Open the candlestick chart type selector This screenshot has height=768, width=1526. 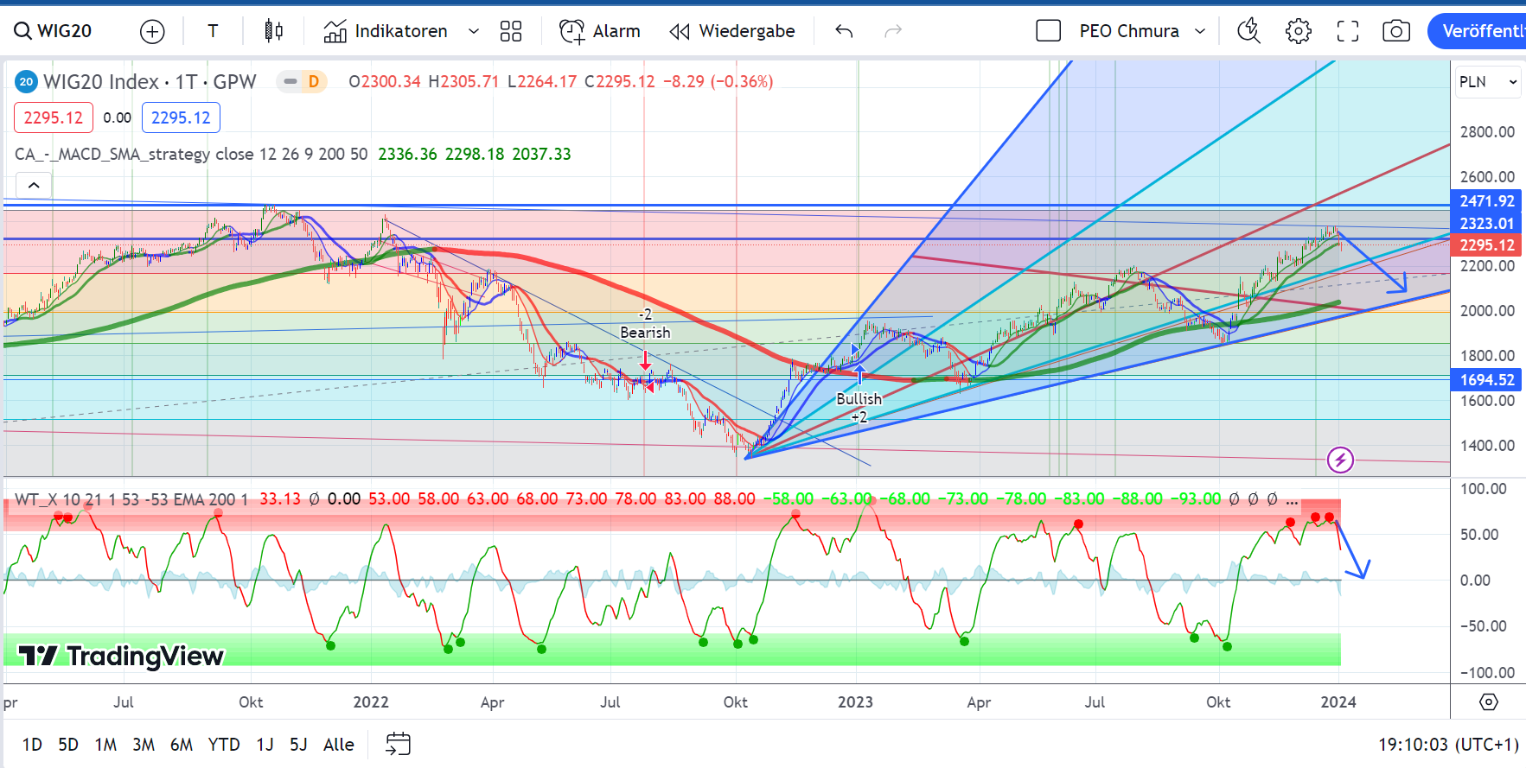[273, 32]
